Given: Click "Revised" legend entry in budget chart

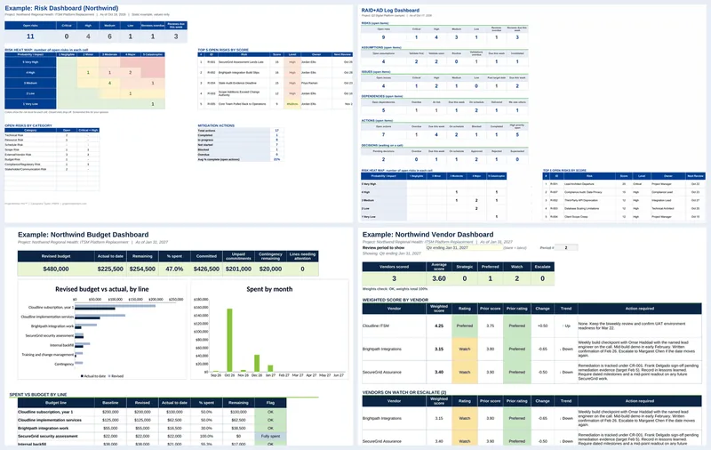Looking at the screenshot, I should tap(116, 376).
